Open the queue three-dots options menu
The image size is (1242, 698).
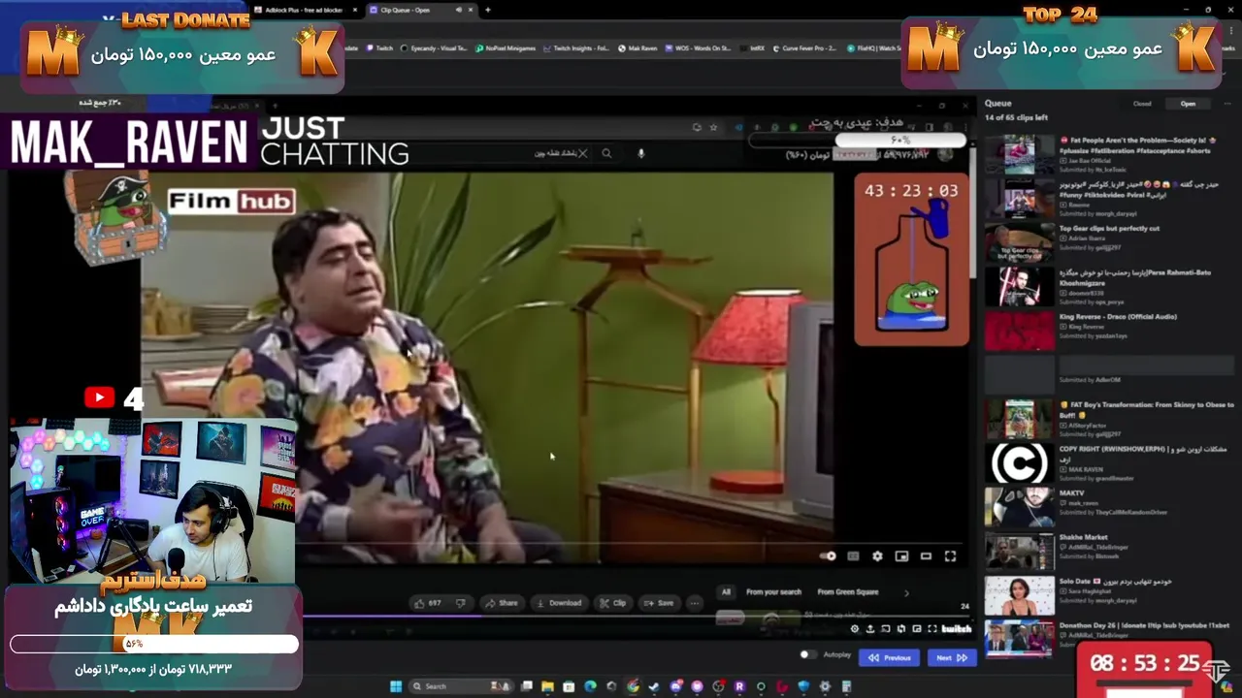1226,104
